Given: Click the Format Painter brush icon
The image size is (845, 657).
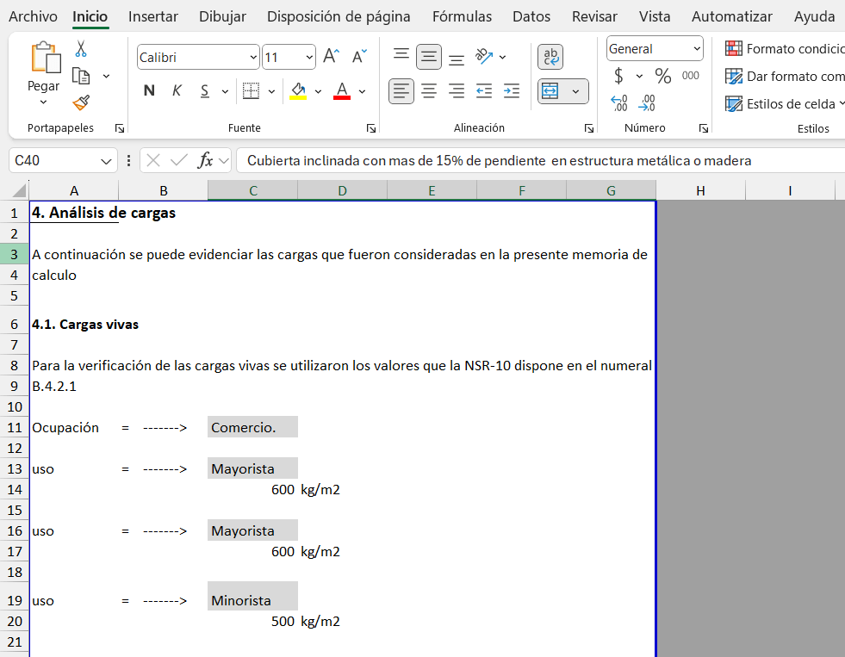Looking at the screenshot, I should [81, 103].
